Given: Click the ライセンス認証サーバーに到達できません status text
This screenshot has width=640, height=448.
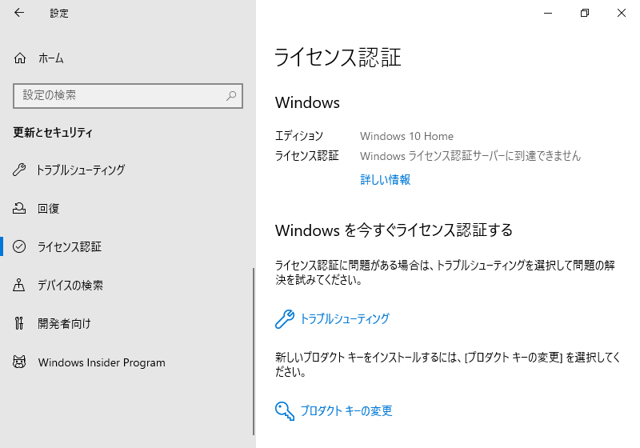Looking at the screenshot, I should (470, 156).
